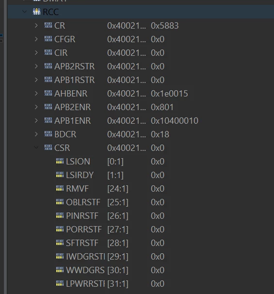Click the LSION bitfield icon

tap(60, 161)
